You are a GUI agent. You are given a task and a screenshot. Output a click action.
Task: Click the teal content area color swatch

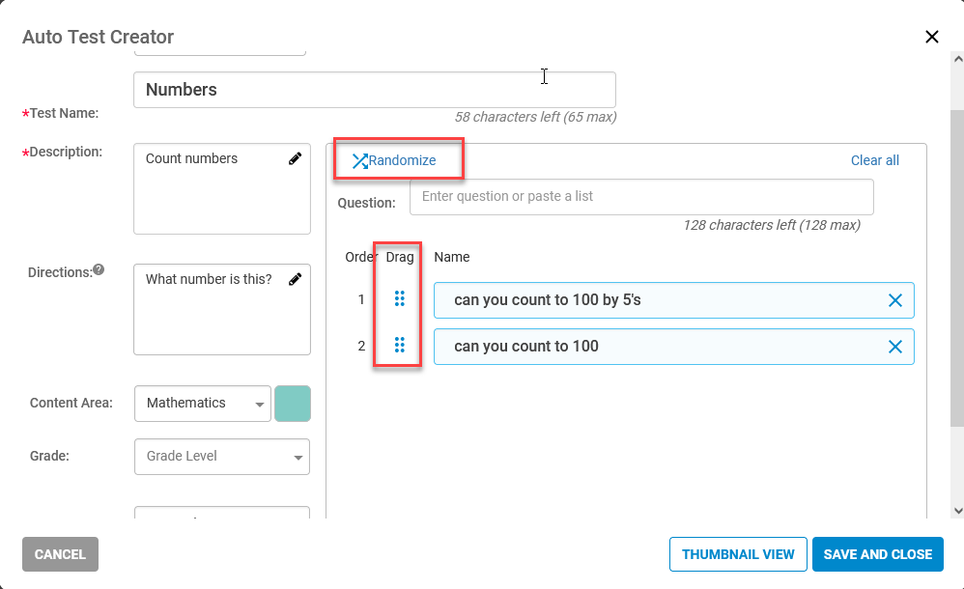293,404
